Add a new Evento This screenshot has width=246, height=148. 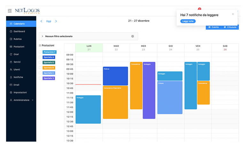point(213,27)
